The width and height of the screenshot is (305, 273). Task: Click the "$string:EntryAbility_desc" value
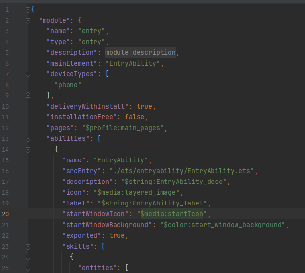point(174,182)
